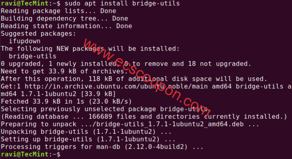Click the 'Reading state information... Done' line
Screen dimensions: 292x159
click(x=66, y=26)
